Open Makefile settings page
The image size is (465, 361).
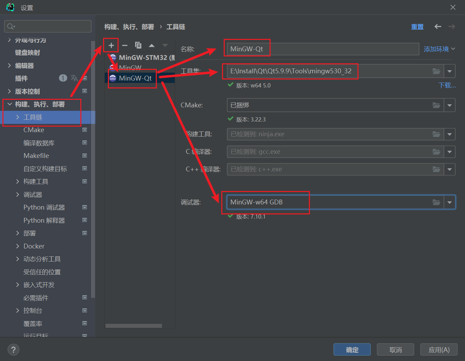[36, 156]
